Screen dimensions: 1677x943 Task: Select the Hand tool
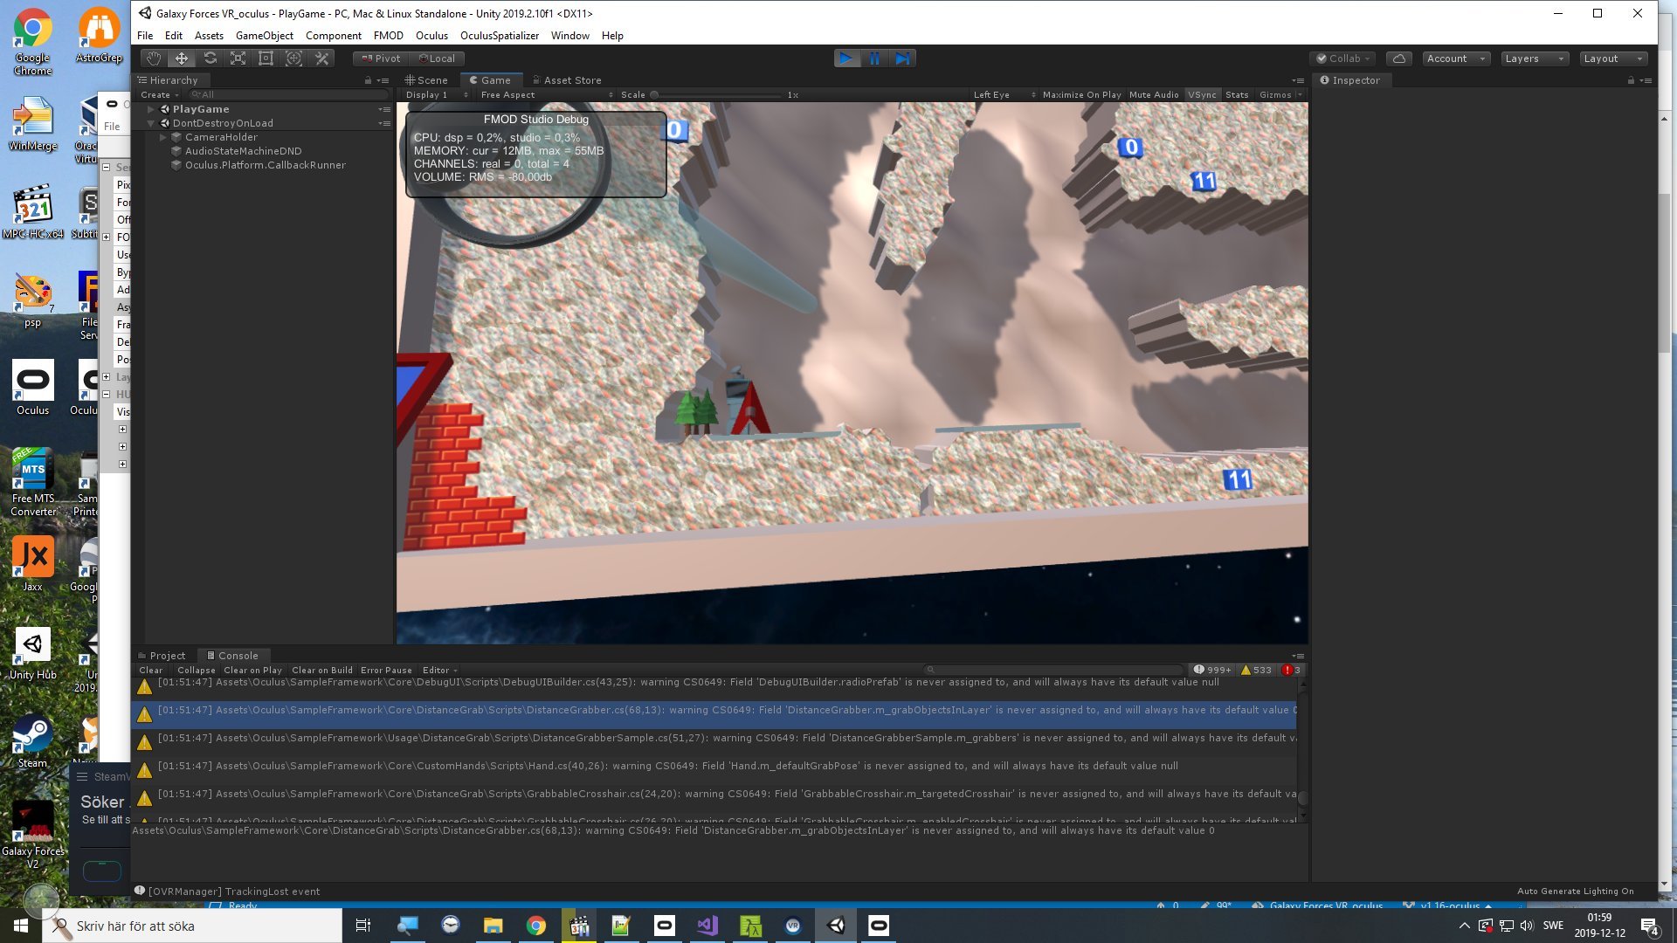coord(154,59)
